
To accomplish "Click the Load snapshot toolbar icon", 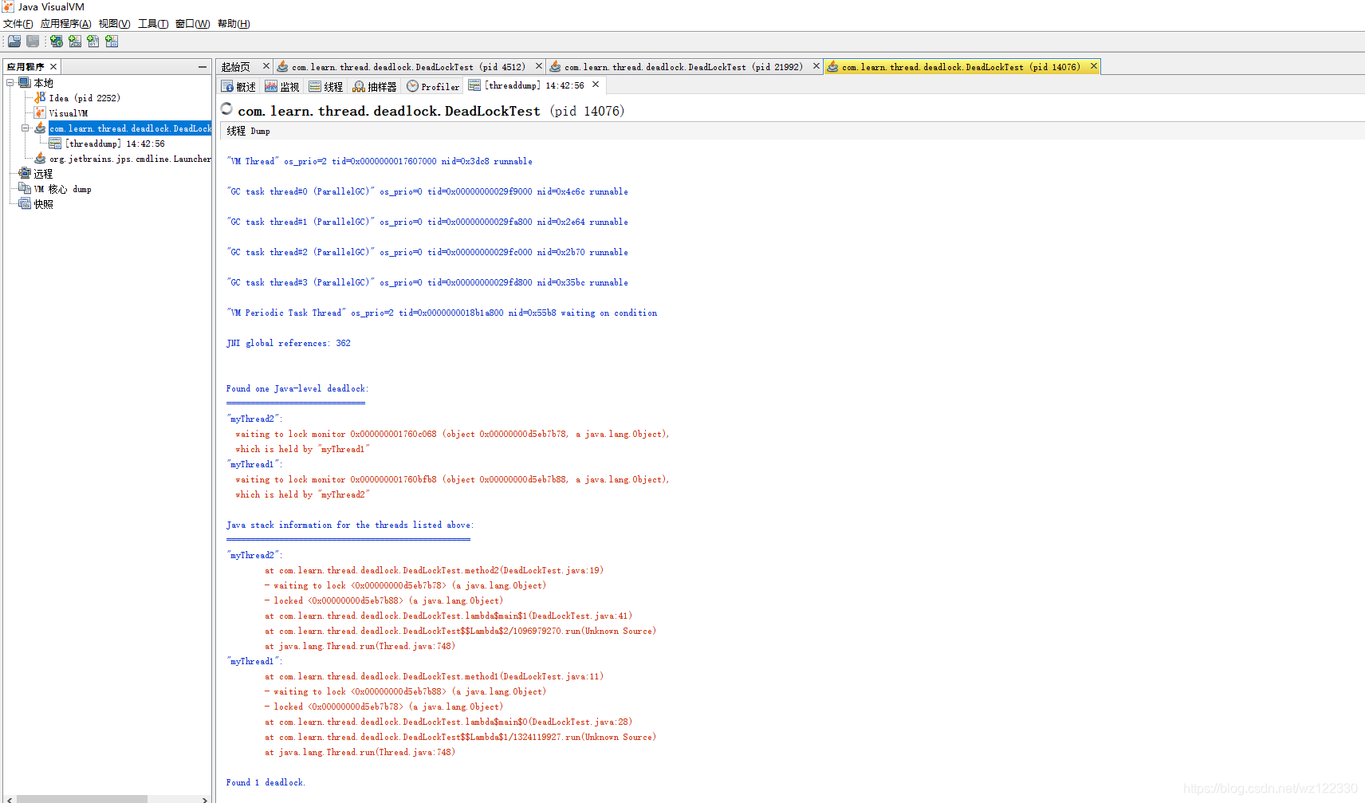I will [14, 41].
